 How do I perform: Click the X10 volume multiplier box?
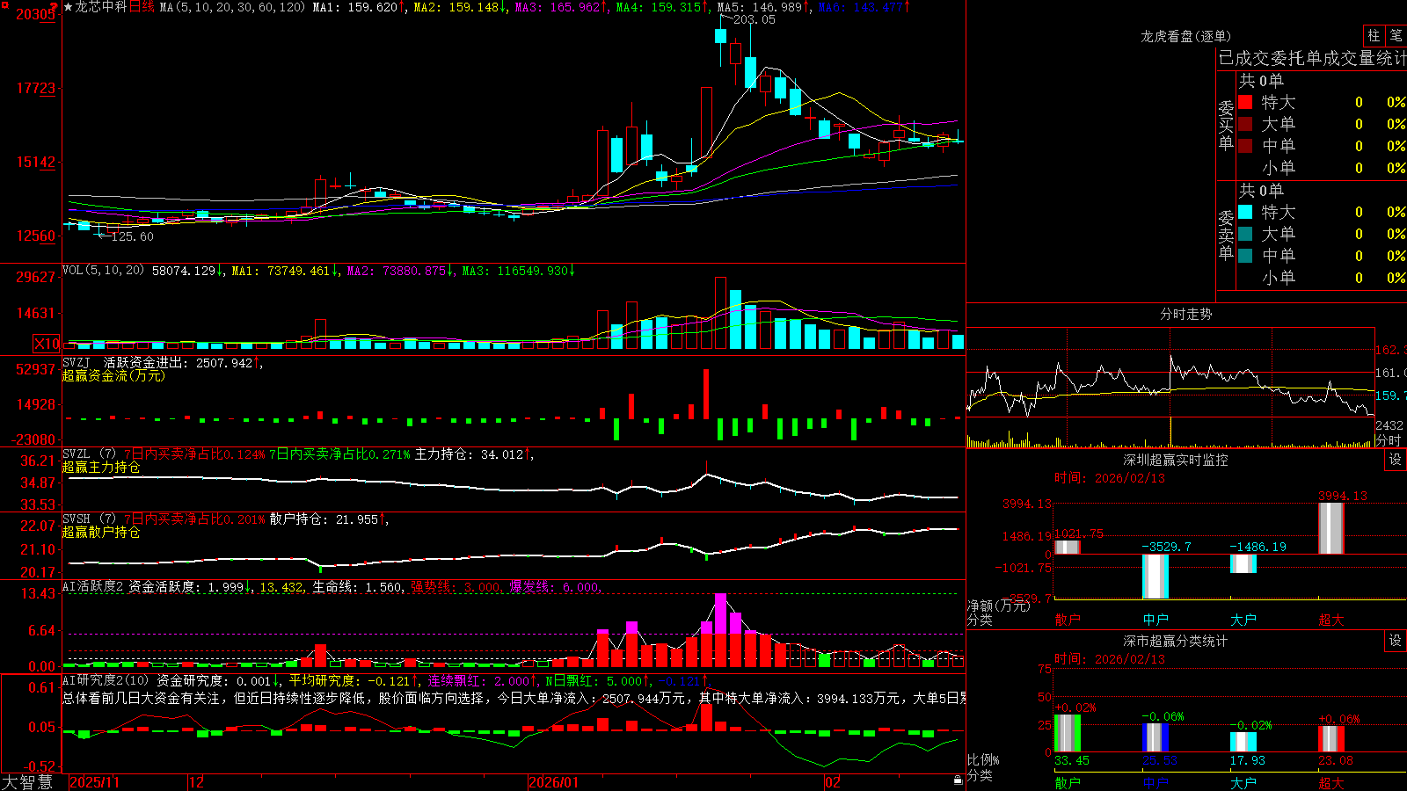(47, 344)
